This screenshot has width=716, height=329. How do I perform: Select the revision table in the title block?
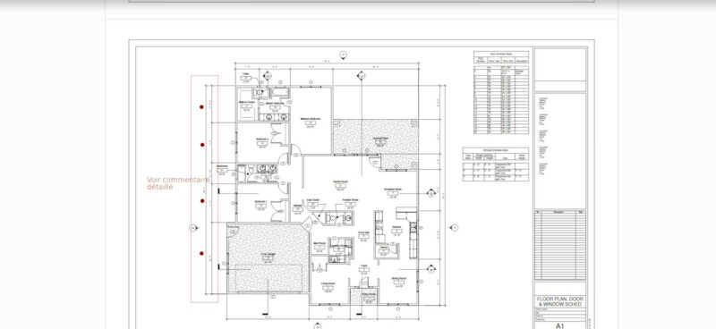(560, 245)
